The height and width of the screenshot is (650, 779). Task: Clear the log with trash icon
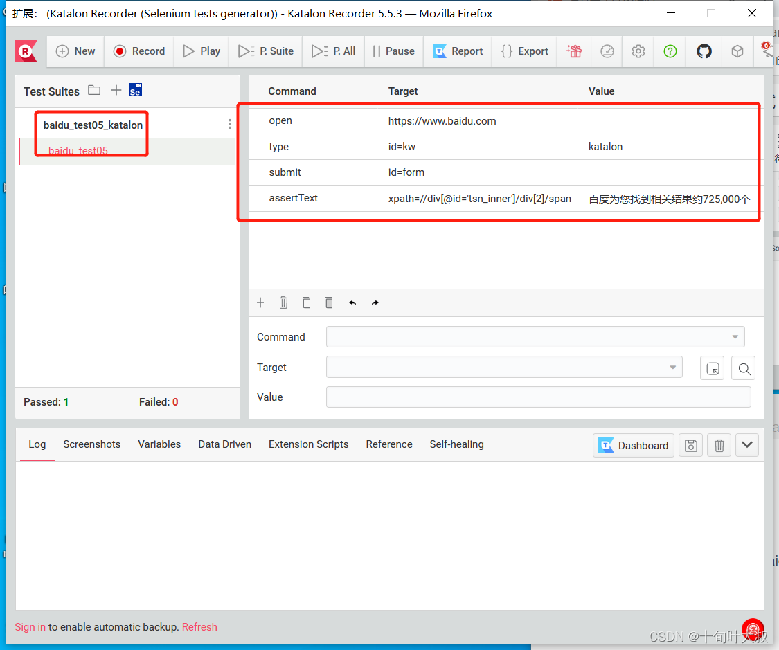(x=719, y=445)
